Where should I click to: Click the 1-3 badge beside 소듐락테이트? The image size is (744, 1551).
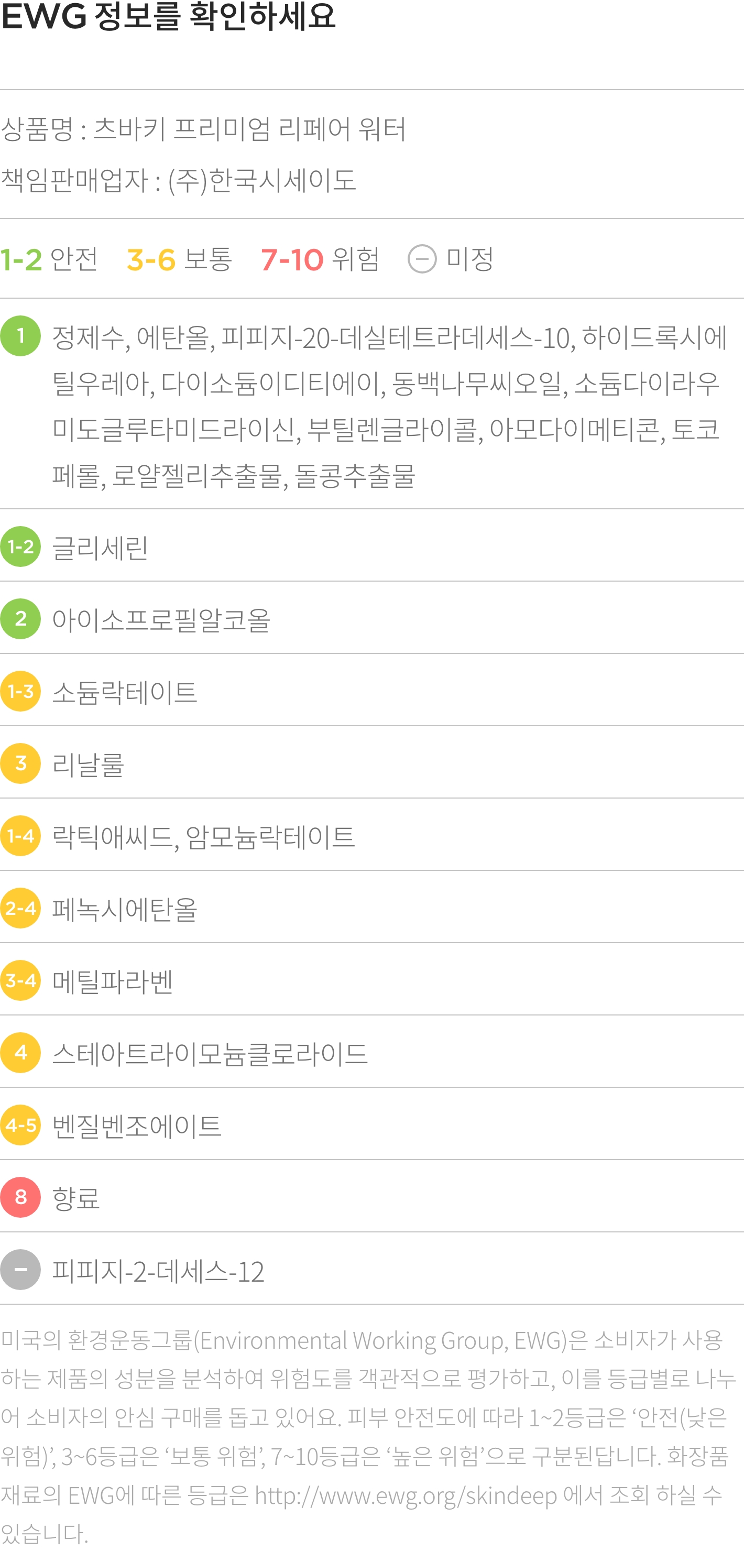20,691
